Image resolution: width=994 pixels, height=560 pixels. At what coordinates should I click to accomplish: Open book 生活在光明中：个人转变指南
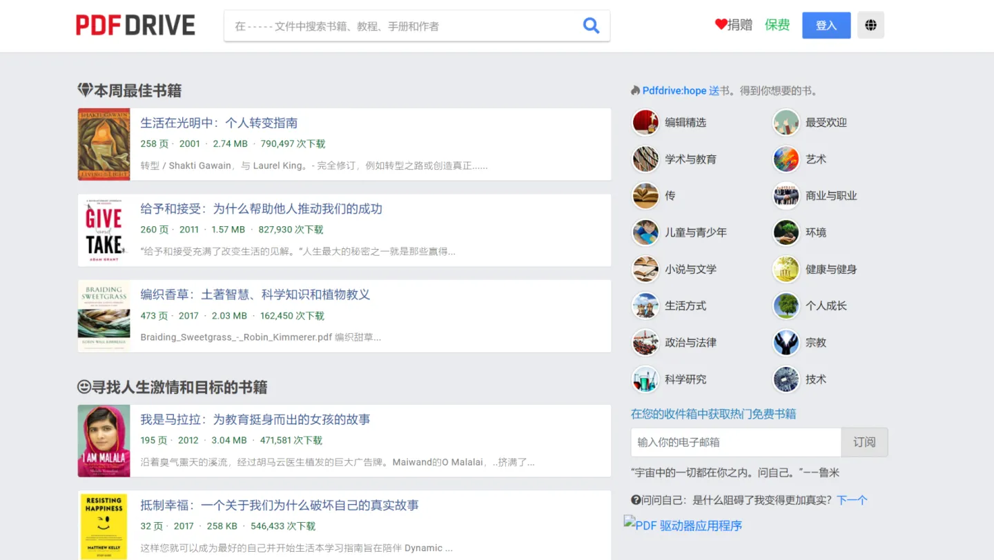tap(219, 123)
